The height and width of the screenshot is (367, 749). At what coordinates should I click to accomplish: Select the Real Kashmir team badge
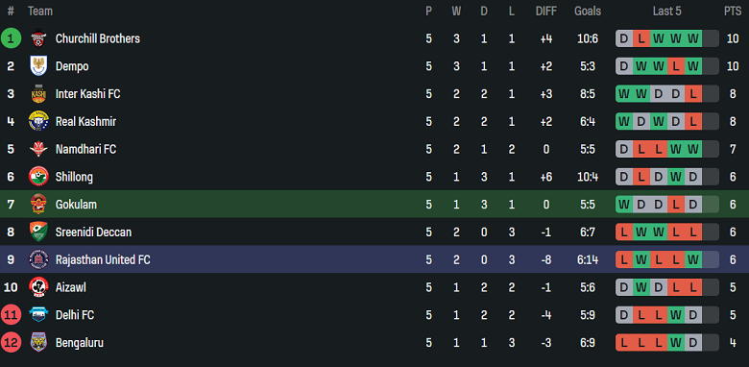pyautogui.click(x=38, y=121)
